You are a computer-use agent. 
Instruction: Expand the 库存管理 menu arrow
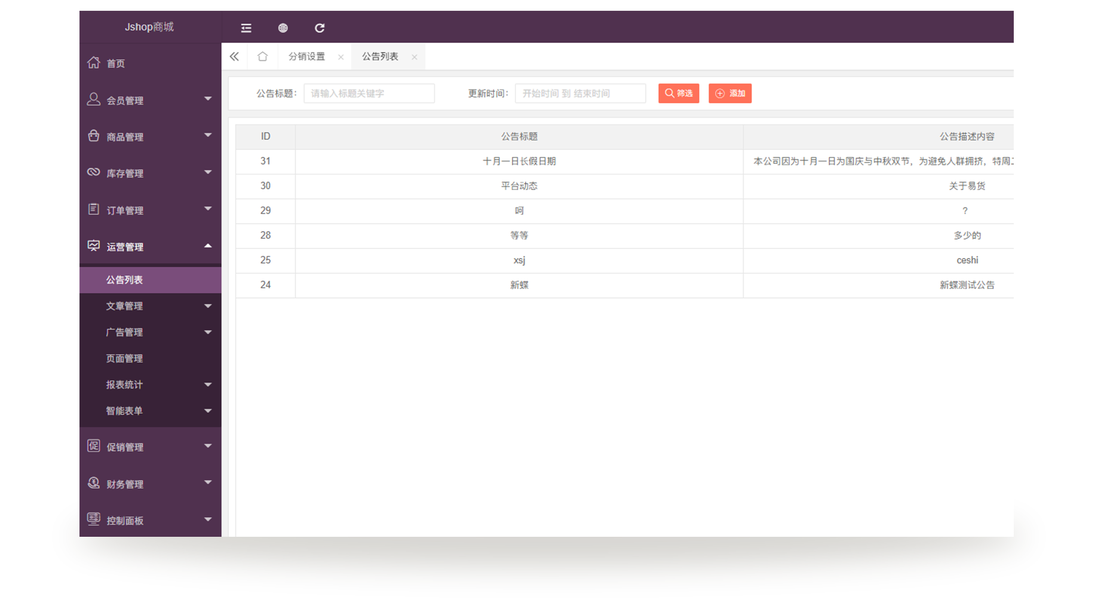click(208, 172)
